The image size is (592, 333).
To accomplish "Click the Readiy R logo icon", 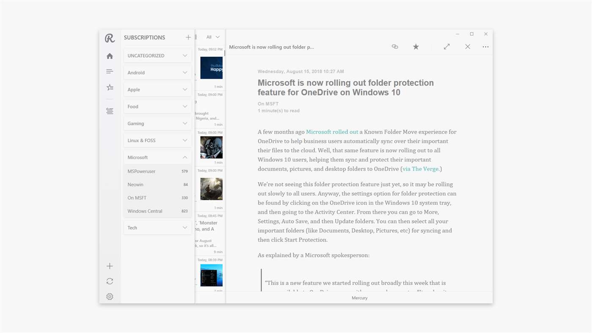I will (110, 38).
